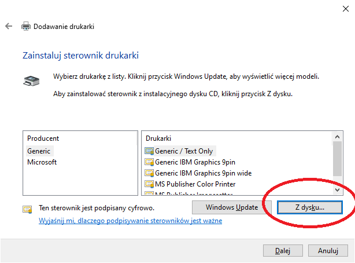Screen dimensions: 355x263
Task: Select Generic in the Producent list
Action: pyautogui.click(x=39, y=151)
